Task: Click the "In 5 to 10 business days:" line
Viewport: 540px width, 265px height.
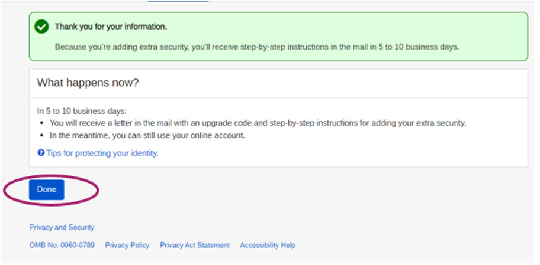Action: pos(82,111)
